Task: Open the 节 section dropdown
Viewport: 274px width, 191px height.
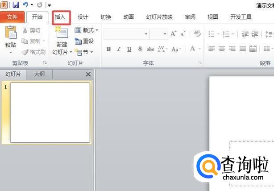Action: pyautogui.click(x=83, y=52)
